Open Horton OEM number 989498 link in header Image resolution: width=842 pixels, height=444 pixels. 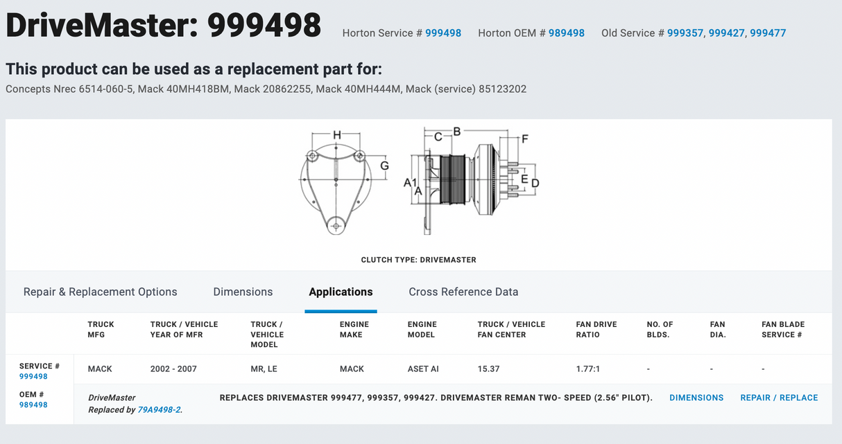coord(566,33)
